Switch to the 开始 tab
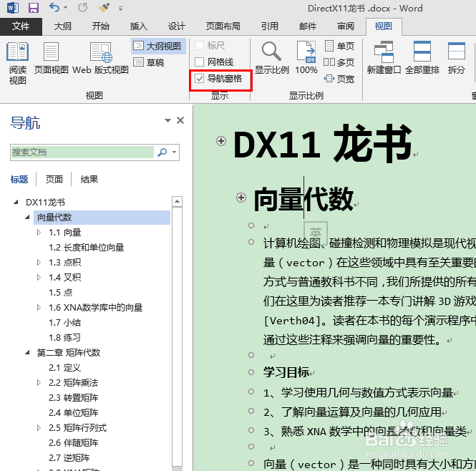 click(101, 26)
